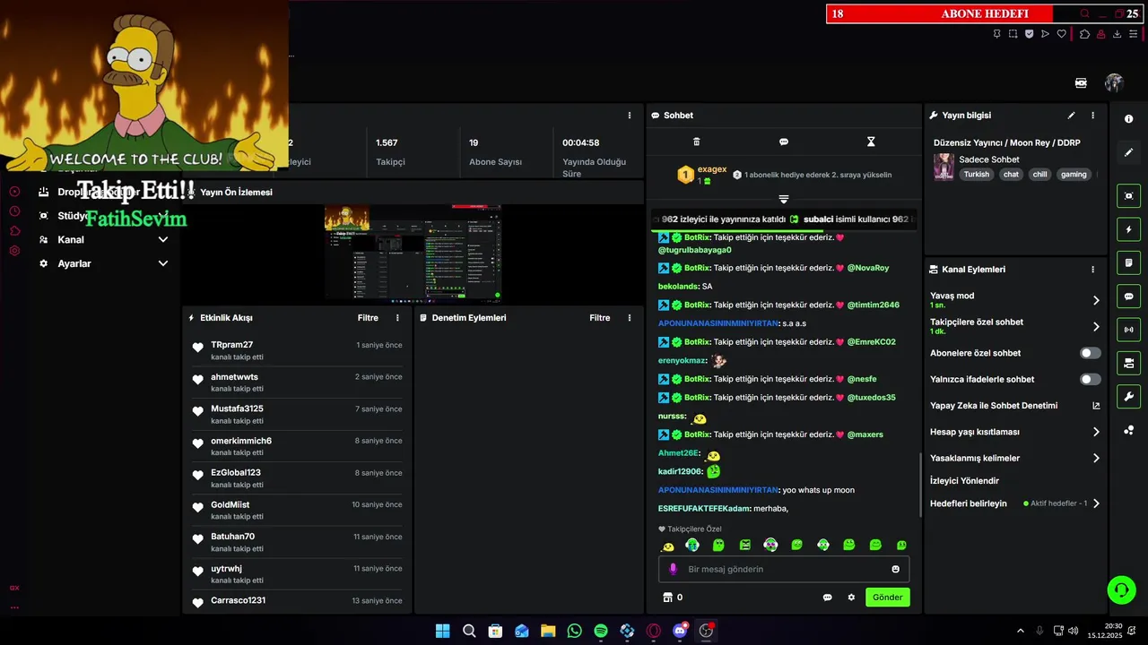This screenshot has height=645, width=1148.
Task: Toggle Abonelere özel sohbet switch
Action: pos(1090,353)
